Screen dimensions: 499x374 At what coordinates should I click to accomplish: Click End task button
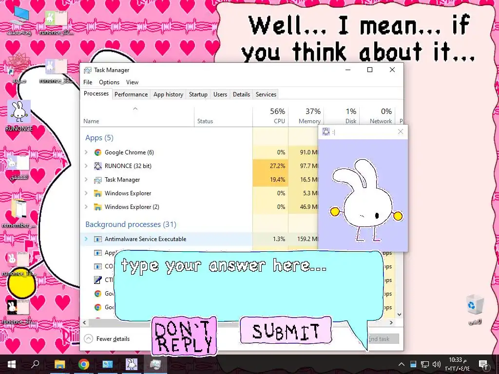(x=383, y=339)
